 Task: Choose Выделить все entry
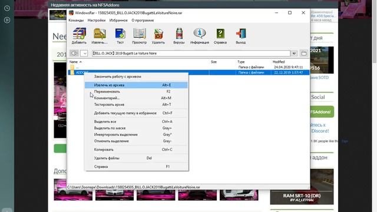136,122
